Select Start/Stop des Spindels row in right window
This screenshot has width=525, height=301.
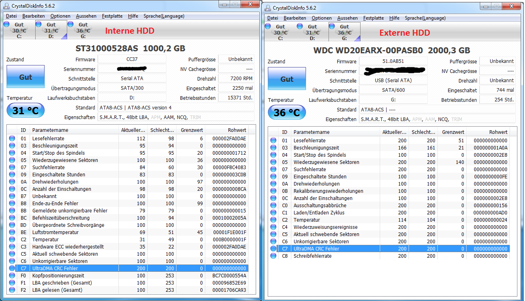[389, 155]
